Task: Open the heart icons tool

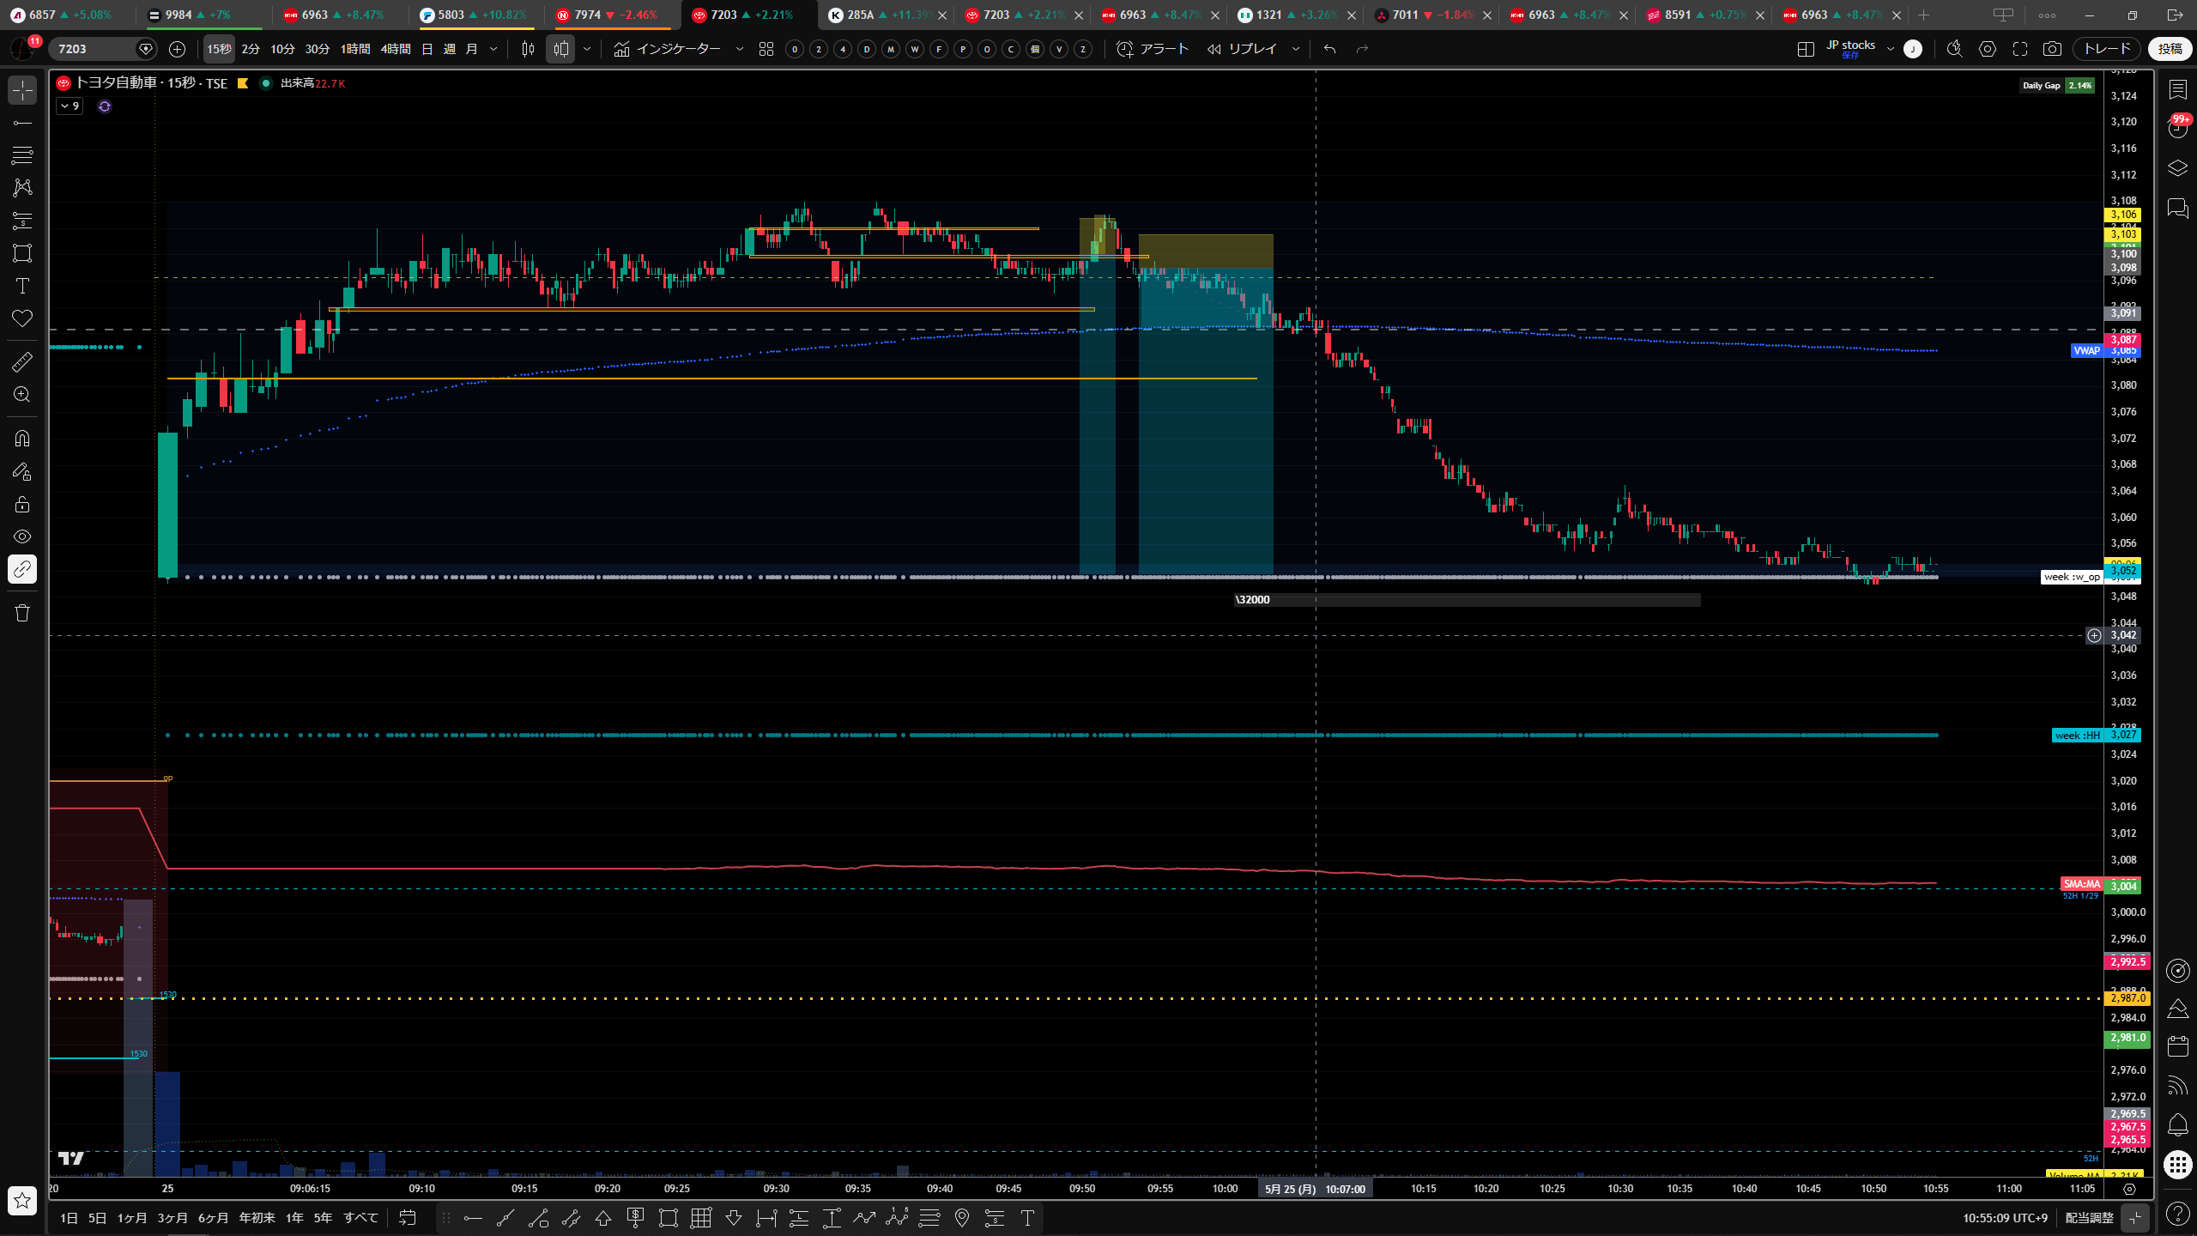Action: (x=22, y=318)
